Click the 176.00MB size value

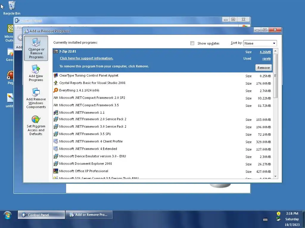pos(263,83)
